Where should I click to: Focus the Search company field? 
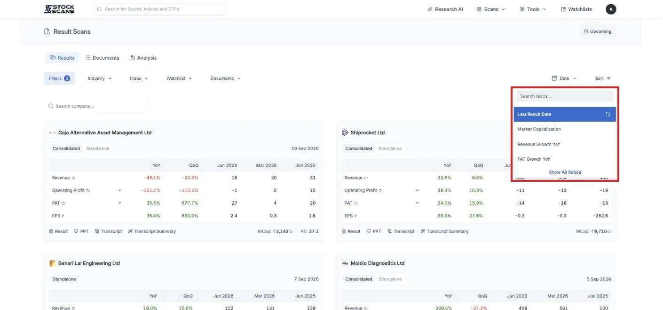[97, 106]
